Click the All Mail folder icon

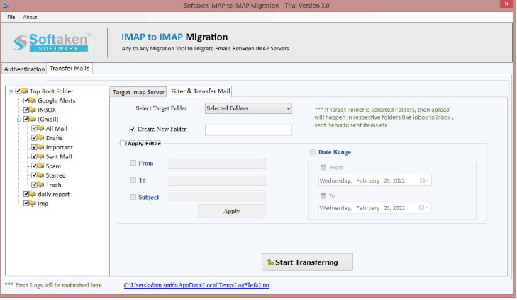pyautogui.click(x=40, y=128)
